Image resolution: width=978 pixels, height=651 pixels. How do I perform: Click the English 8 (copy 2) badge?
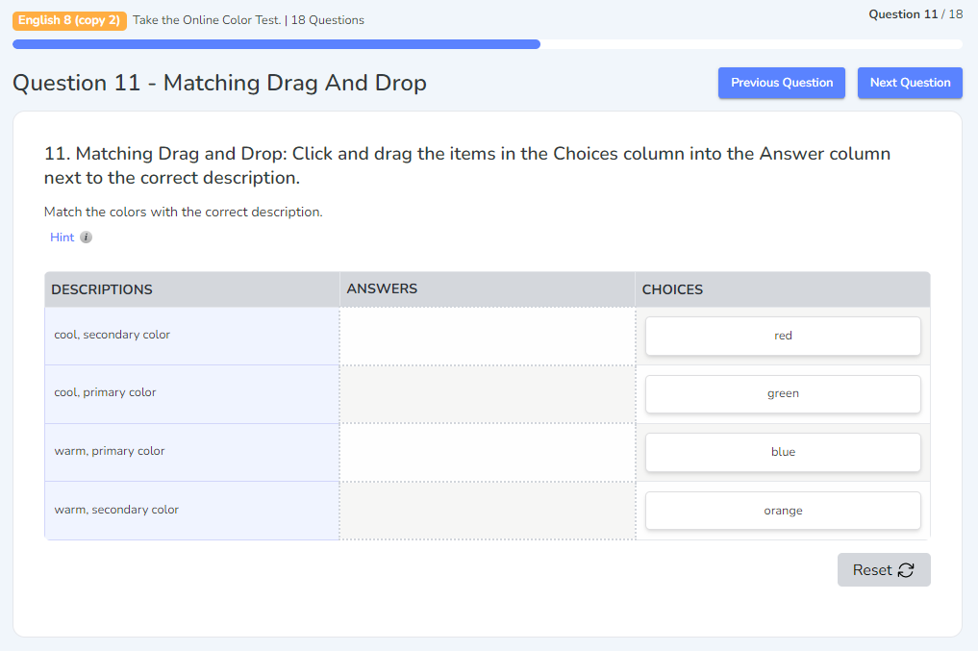tap(69, 20)
